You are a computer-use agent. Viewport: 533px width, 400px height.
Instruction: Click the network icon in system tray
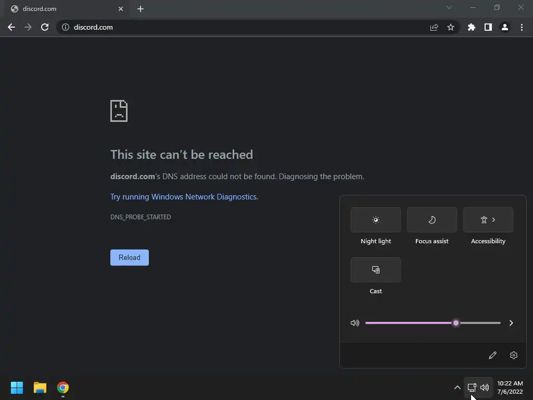click(x=472, y=387)
